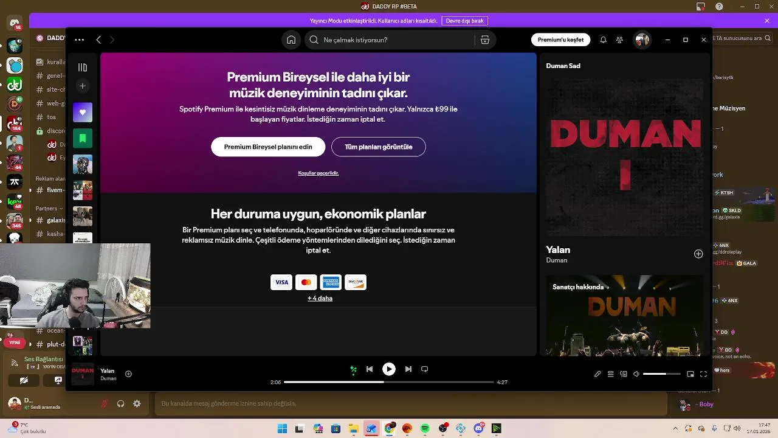Dismiss the Discord streamer mode banner
Image resolution: width=778 pixels, height=438 pixels.
(x=767, y=21)
